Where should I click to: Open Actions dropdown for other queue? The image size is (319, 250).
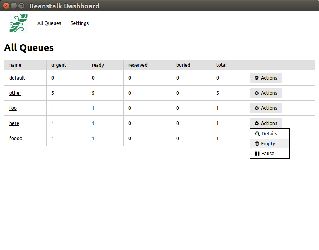click(266, 93)
